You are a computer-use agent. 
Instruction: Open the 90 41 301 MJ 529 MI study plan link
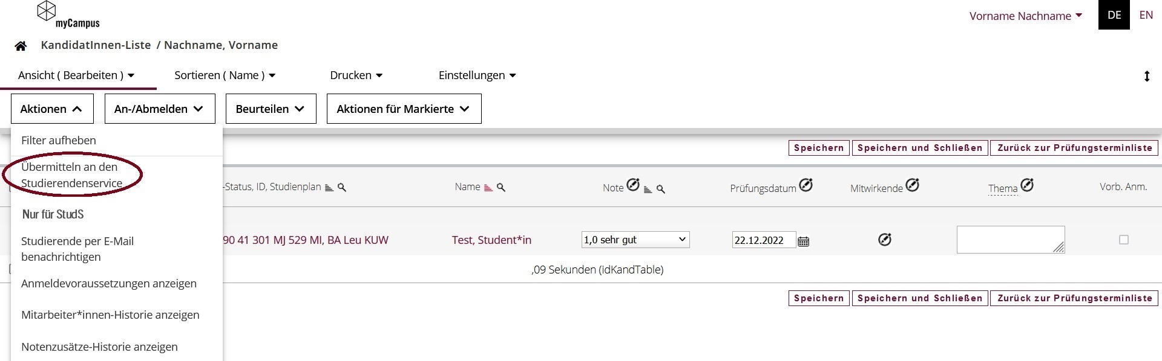pyautogui.click(x=306, y=240)
